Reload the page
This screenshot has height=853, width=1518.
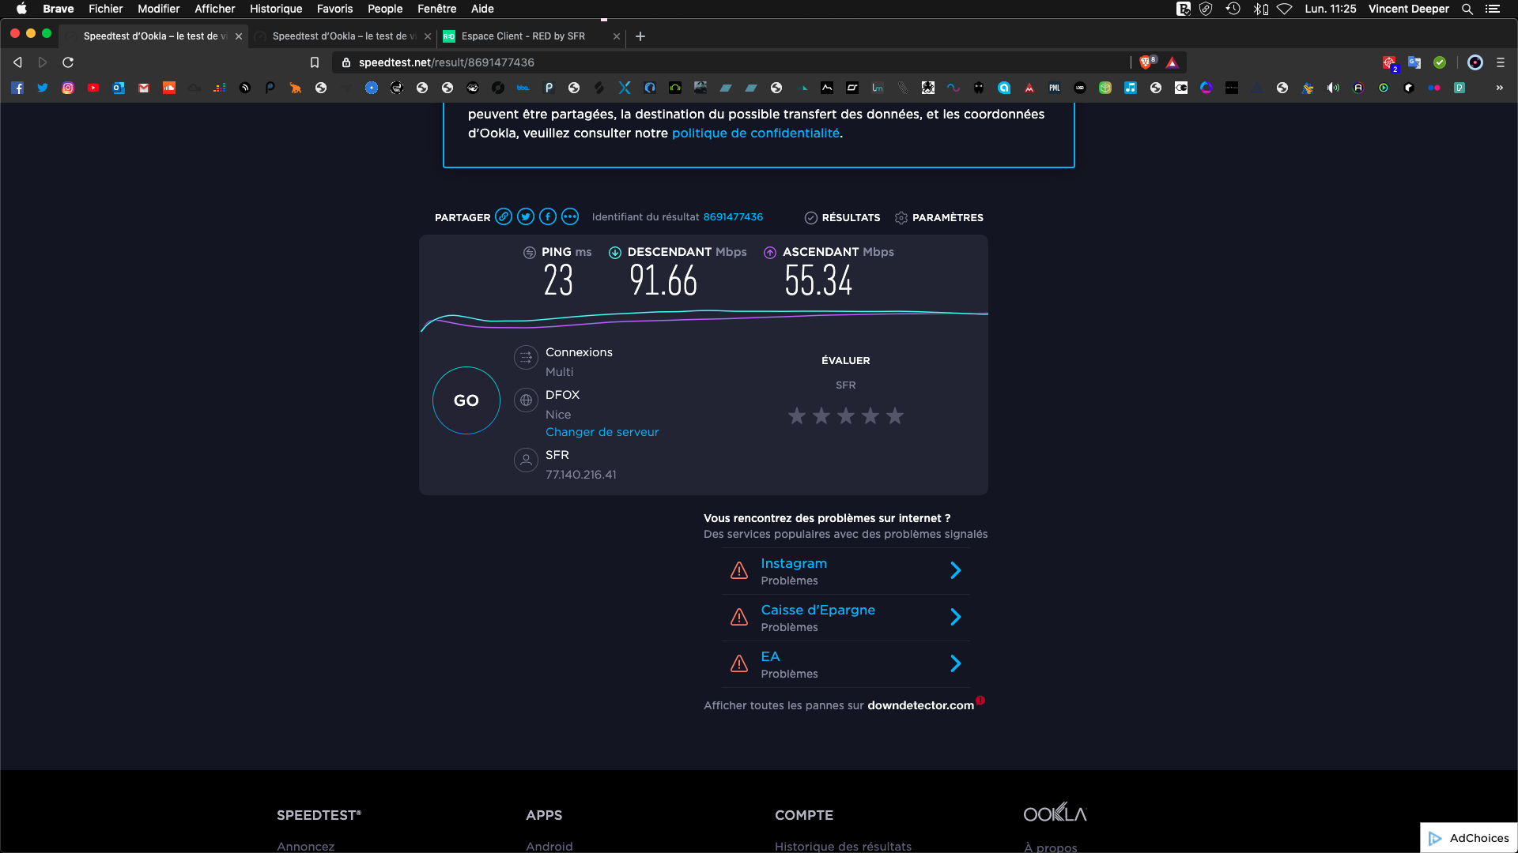[x=68, y=62]
